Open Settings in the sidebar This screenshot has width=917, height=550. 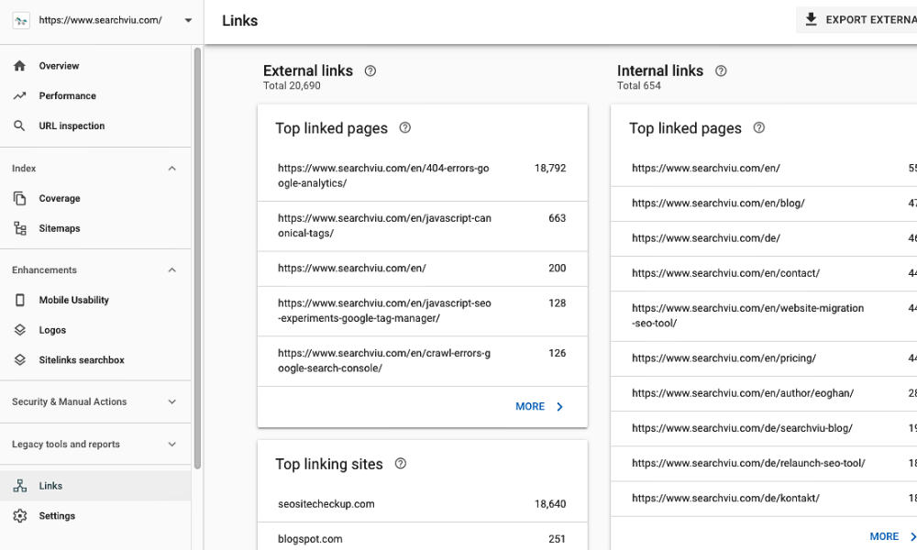pyautogui.click(x=95, y=515)
